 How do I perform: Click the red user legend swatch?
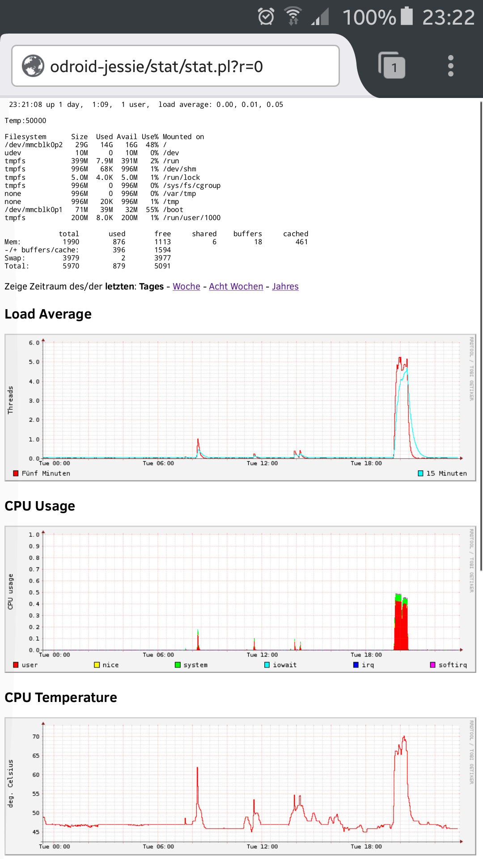click(x=16, y=665)
